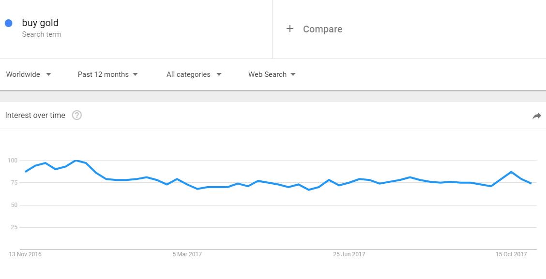Click the arrow next to Web Search
546x279 pixels.
pyautogui.click(x=293, y=74)
